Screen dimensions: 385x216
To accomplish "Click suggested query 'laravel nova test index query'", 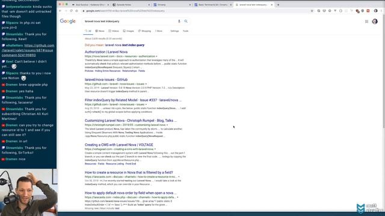I will coord(125,45).
